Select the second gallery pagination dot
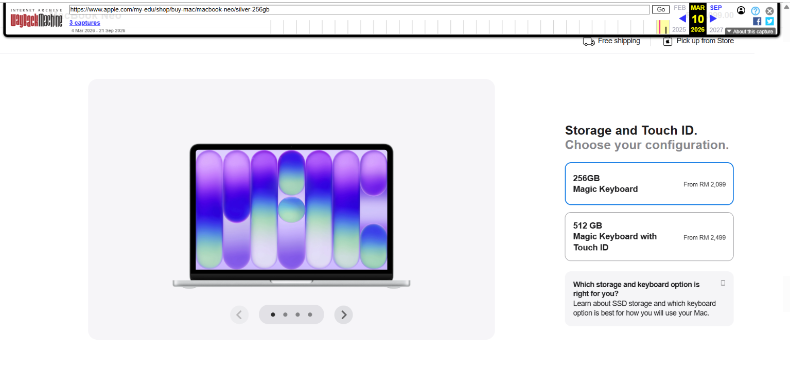The image size is (790, 384). point(285,315)
